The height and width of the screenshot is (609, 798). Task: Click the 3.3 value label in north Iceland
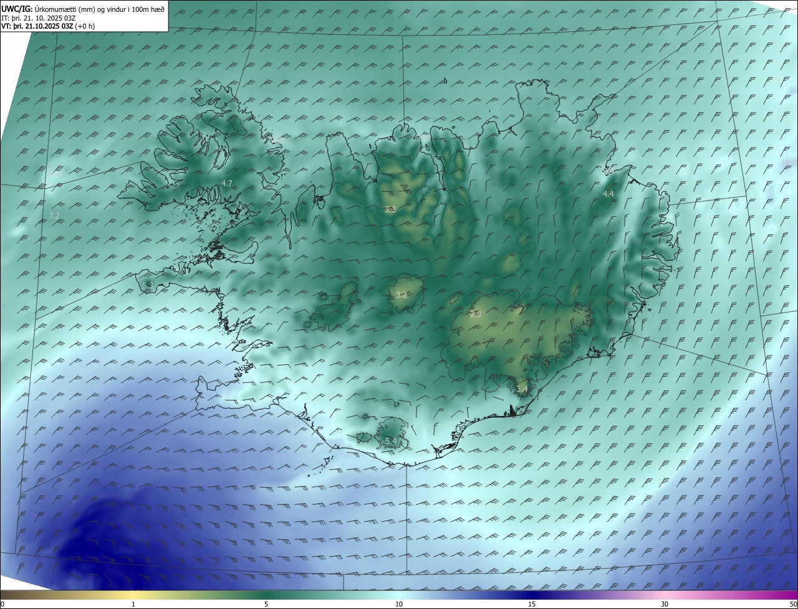pyautogui.click(x=390, y=209)
